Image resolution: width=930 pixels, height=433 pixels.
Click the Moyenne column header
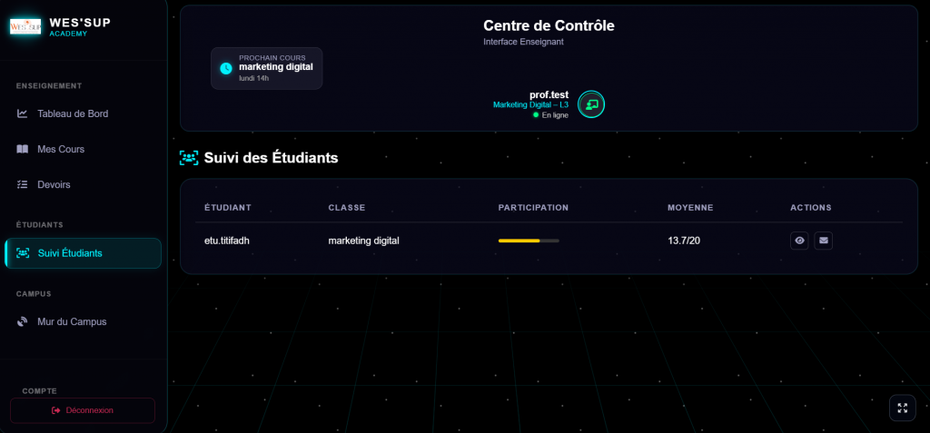pyautogui.click(x=690, y=207)
